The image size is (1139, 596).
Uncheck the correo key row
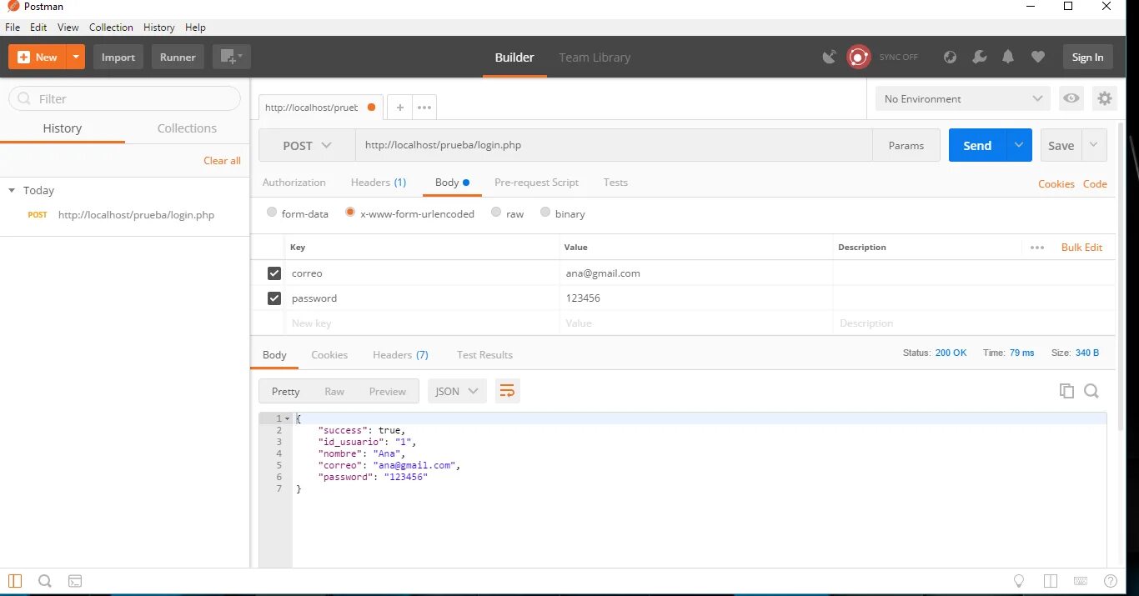[x=274, y=273]
